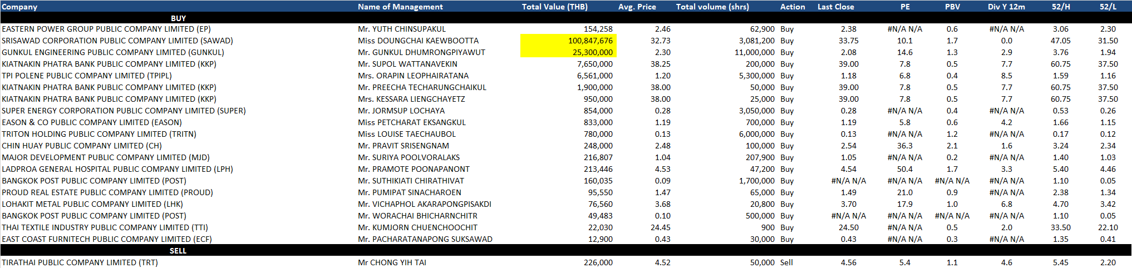Click the Avg. Price column header
The image size is (1132, 268).
(637, 7)
